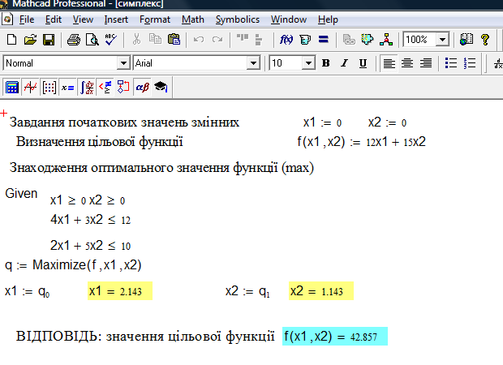Undo the last action arrow icon
Screen dimensions: 503x365
click(x=199, y=40)
